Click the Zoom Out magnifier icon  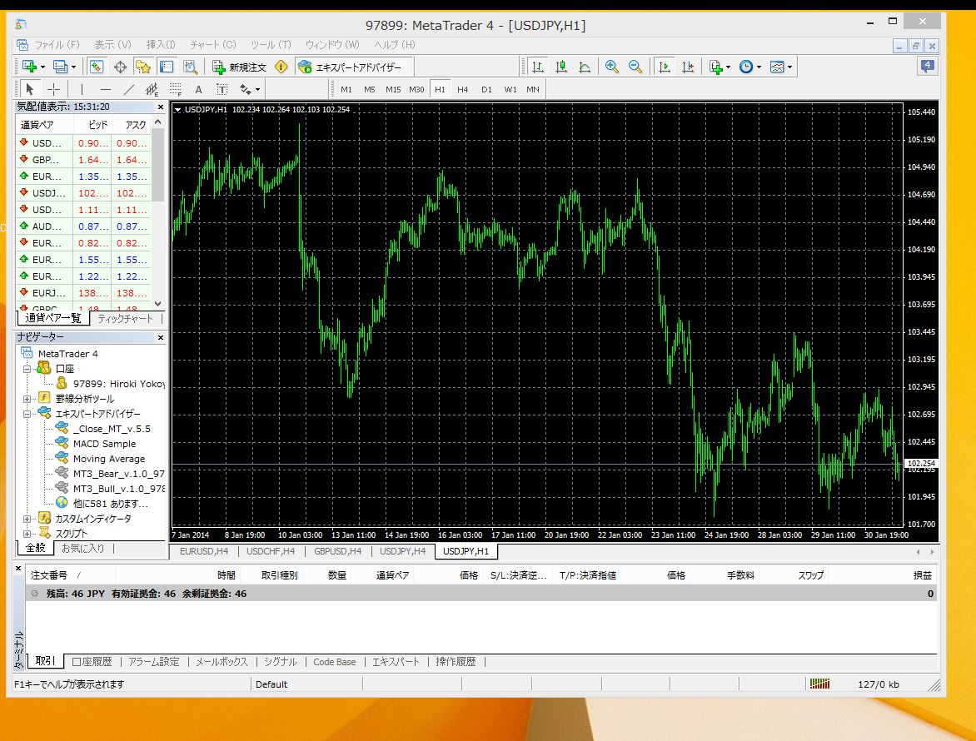click(635, 67)
